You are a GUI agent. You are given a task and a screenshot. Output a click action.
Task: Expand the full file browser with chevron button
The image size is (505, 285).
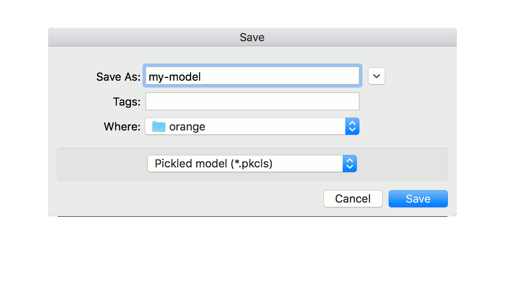377,76
